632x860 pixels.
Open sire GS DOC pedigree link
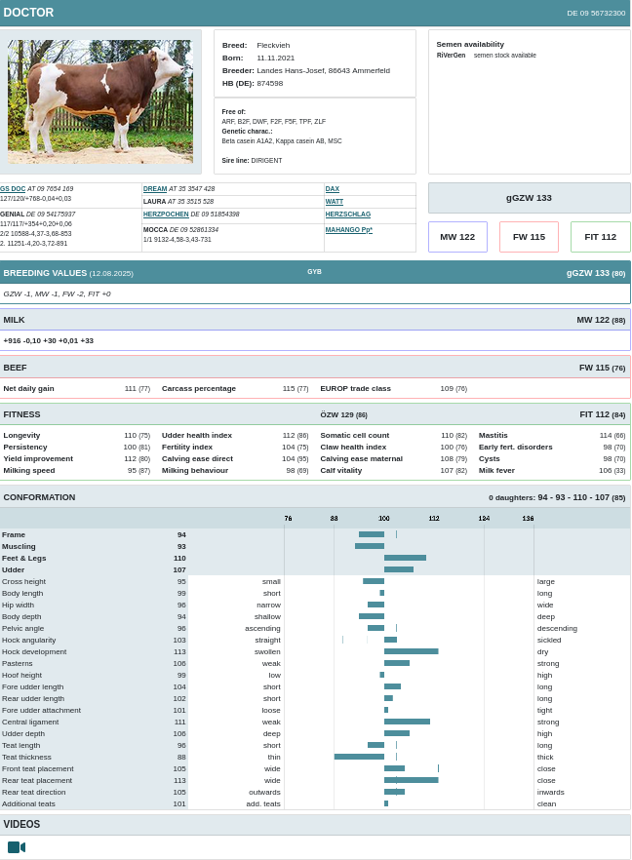[x=14, y=189]
